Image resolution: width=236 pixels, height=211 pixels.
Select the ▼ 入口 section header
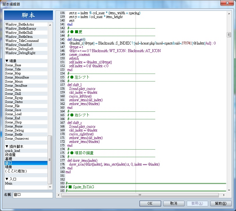[x=26, y=179]
